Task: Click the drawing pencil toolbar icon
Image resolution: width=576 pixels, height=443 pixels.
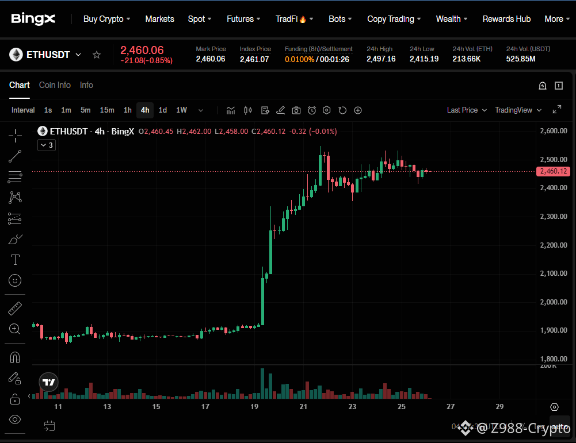Action: point(281,110)
